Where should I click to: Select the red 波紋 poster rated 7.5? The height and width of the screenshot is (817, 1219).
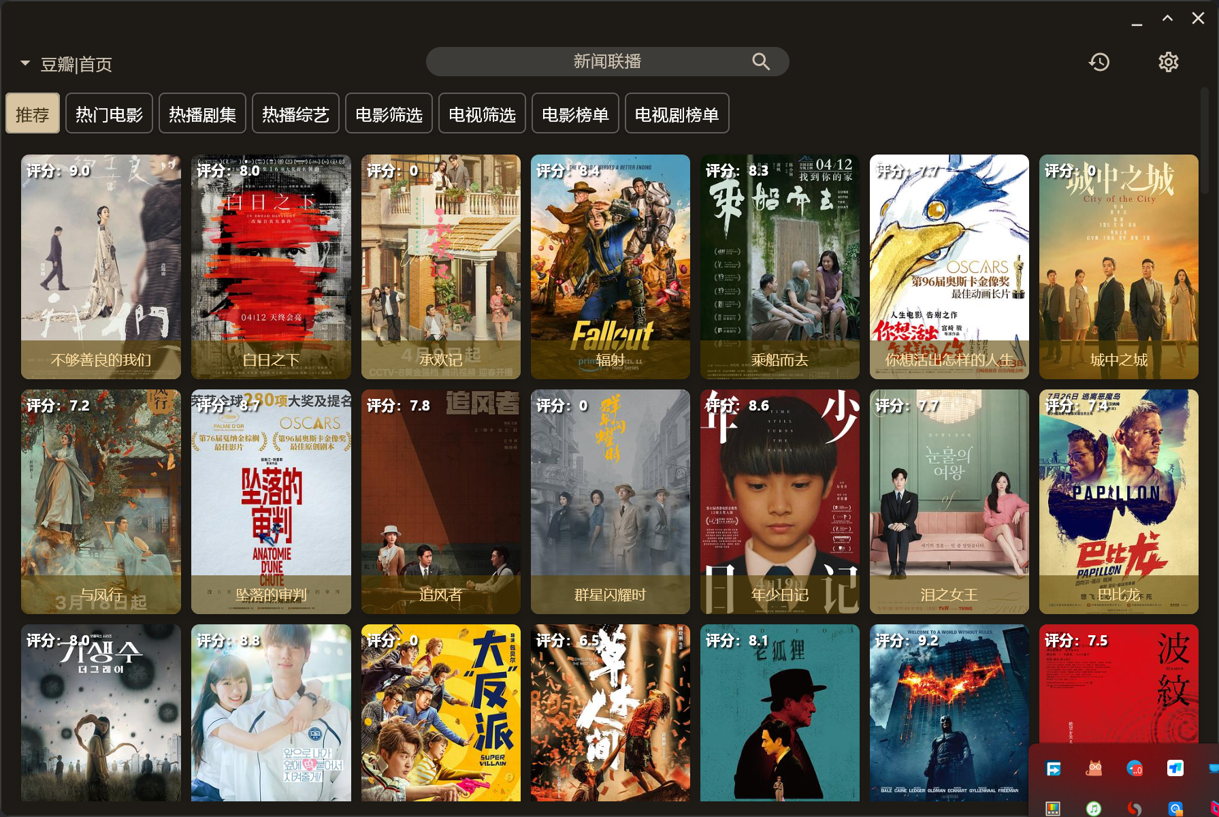pos(1118,684)
